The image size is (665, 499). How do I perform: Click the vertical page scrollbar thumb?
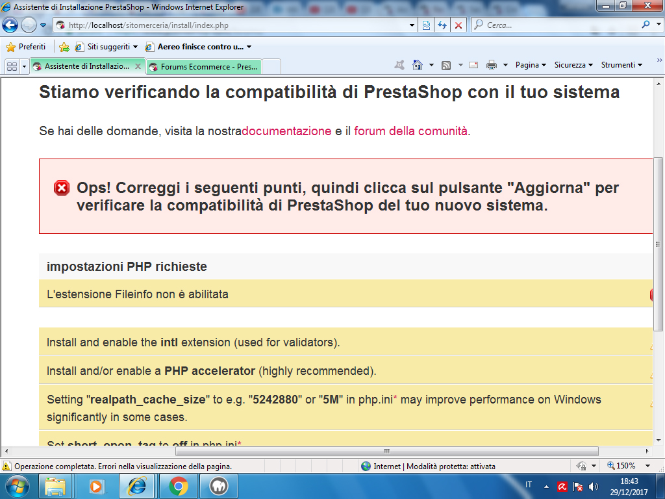(659, 244)
